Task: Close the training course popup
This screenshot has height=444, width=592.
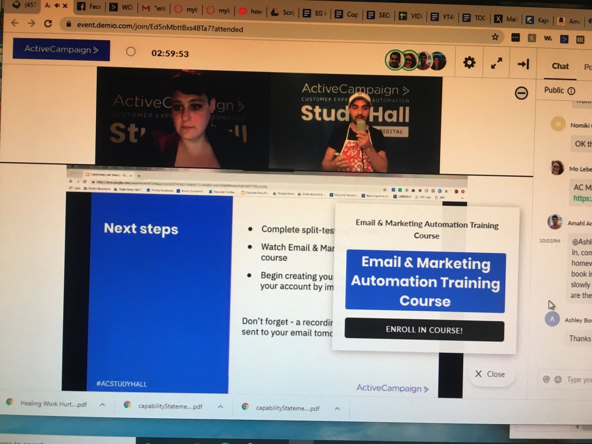Action: point(490,374)
